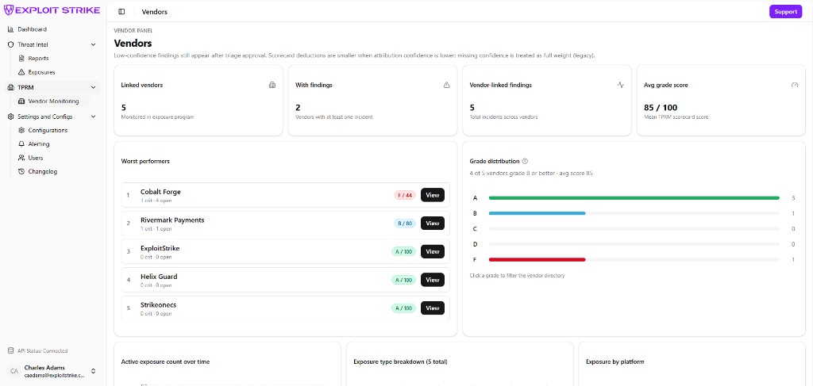Screen dimensions: 813x386
Task: Click the Rivermark Payments vendor name
Action: (172, 220)
